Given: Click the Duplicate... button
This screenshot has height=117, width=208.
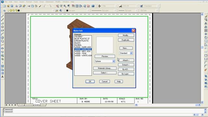Looking at the screenshot, I should [x=126, y=40].
